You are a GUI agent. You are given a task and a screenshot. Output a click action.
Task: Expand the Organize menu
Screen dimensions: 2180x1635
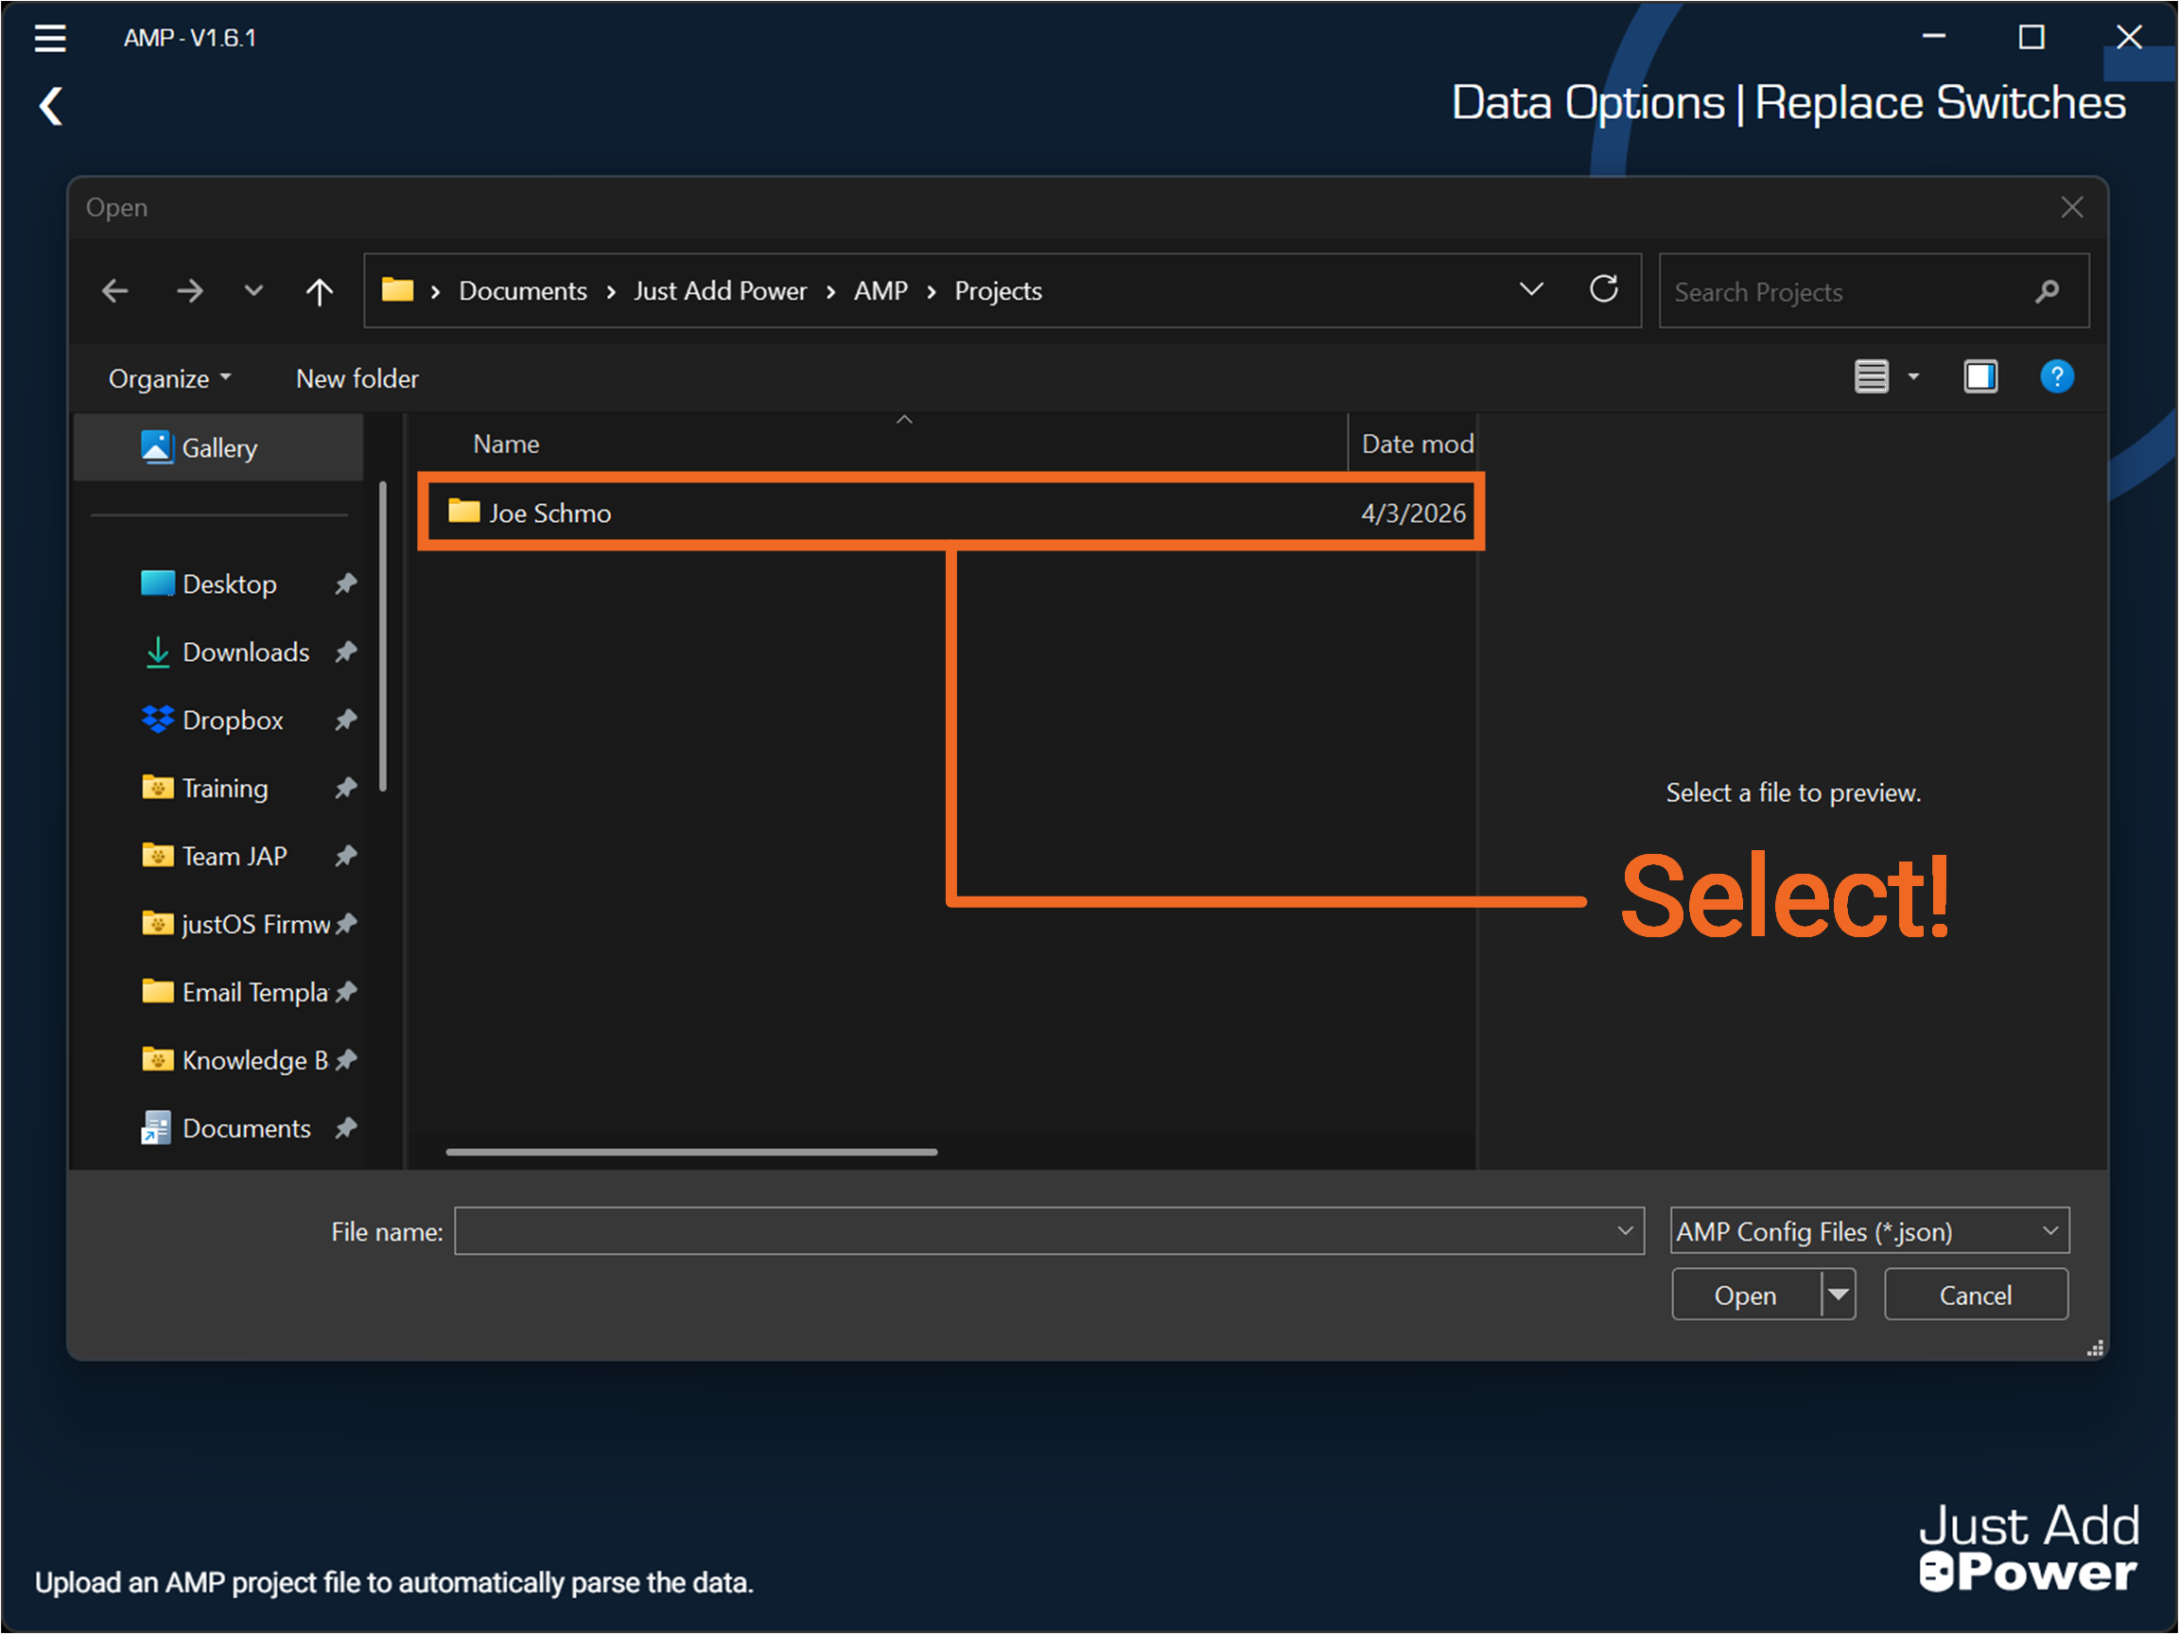point(169,378)
